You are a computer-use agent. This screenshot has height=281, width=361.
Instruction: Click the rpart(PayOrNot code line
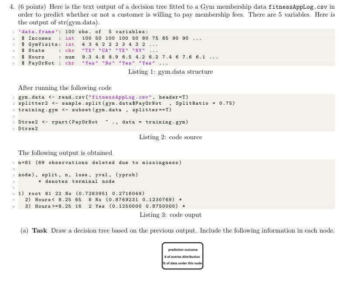click(x=103, y=122)
